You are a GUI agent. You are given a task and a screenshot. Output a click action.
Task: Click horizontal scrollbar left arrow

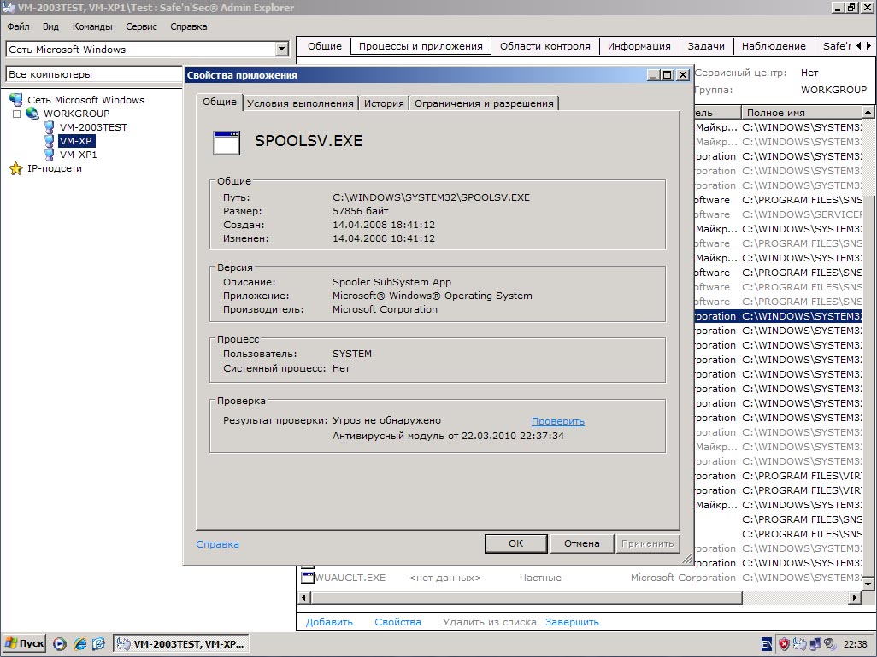303,598
